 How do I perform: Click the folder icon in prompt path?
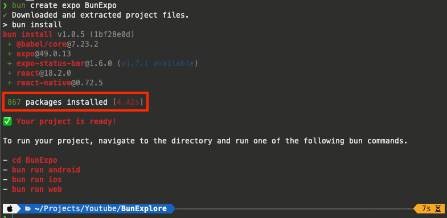28,208
